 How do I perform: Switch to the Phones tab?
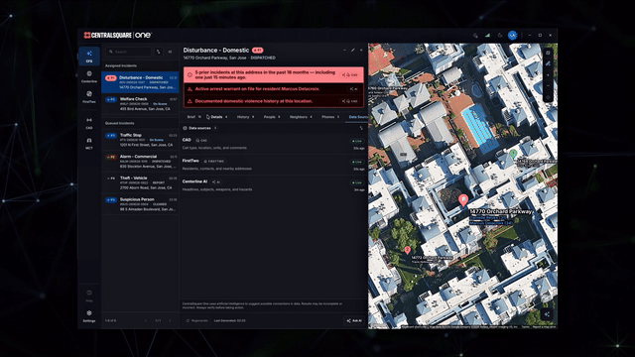[x=330, y=117]
